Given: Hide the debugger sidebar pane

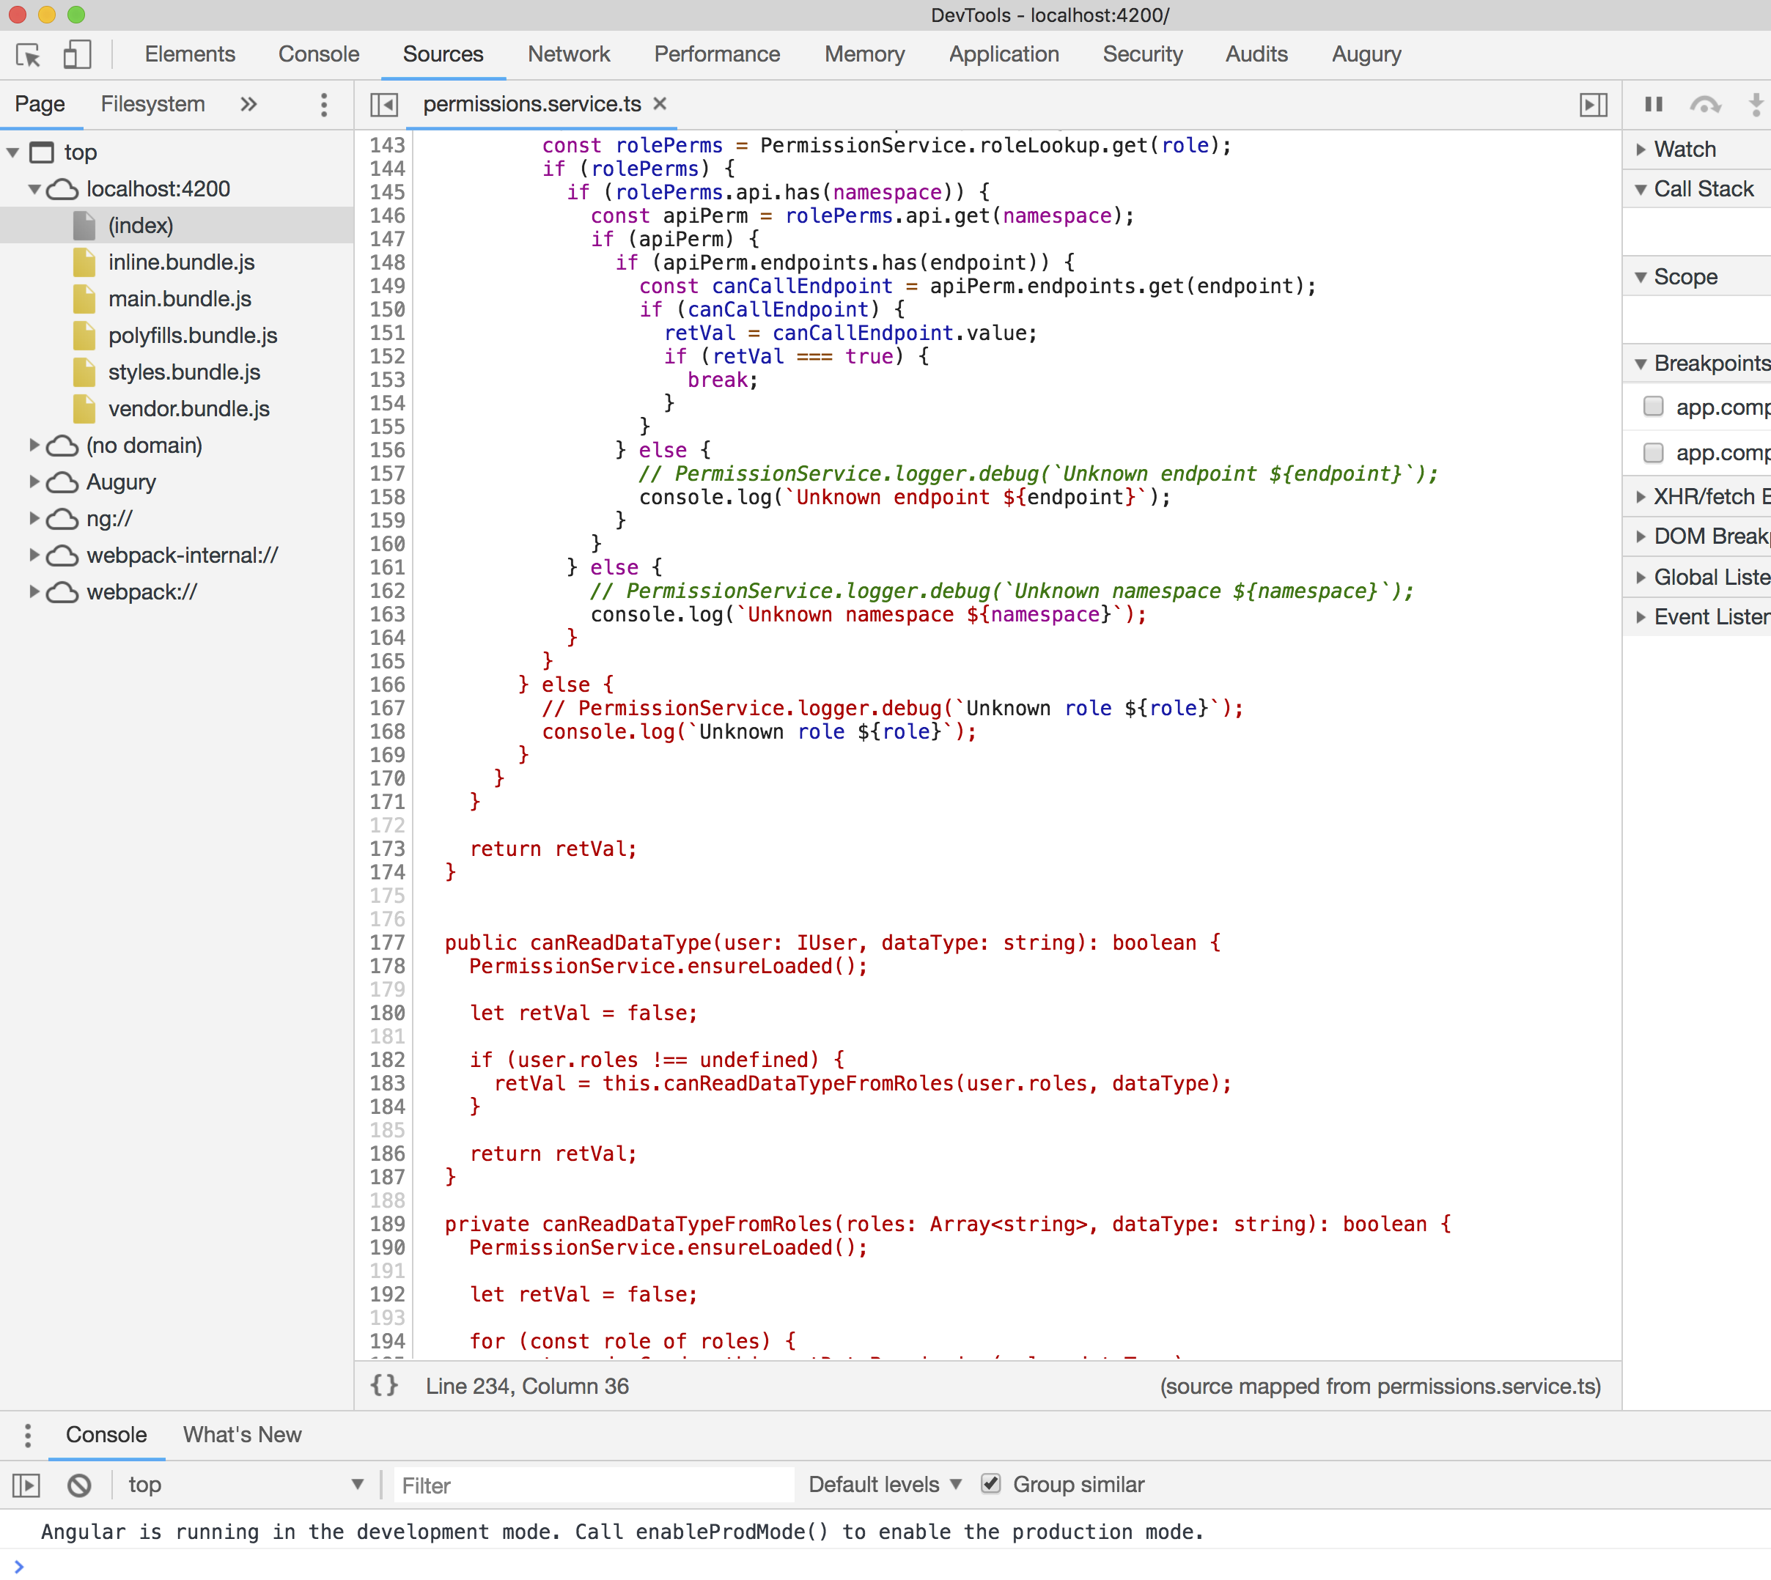Looking at the screenshot, I should 1592,105.
